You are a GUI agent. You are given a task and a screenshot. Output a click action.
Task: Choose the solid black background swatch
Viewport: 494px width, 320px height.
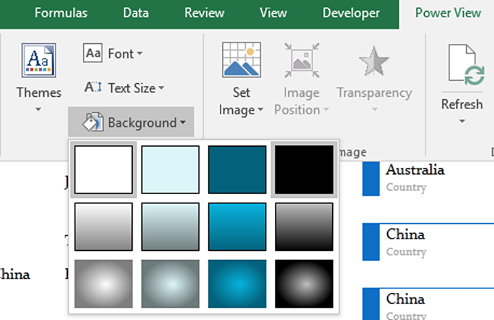click(304, 170)
